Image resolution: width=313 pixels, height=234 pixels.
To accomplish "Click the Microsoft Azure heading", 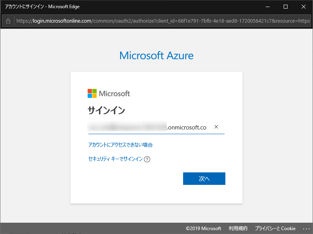I will point(156,55).
